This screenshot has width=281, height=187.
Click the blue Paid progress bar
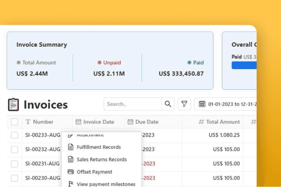[x=244, y=65]
